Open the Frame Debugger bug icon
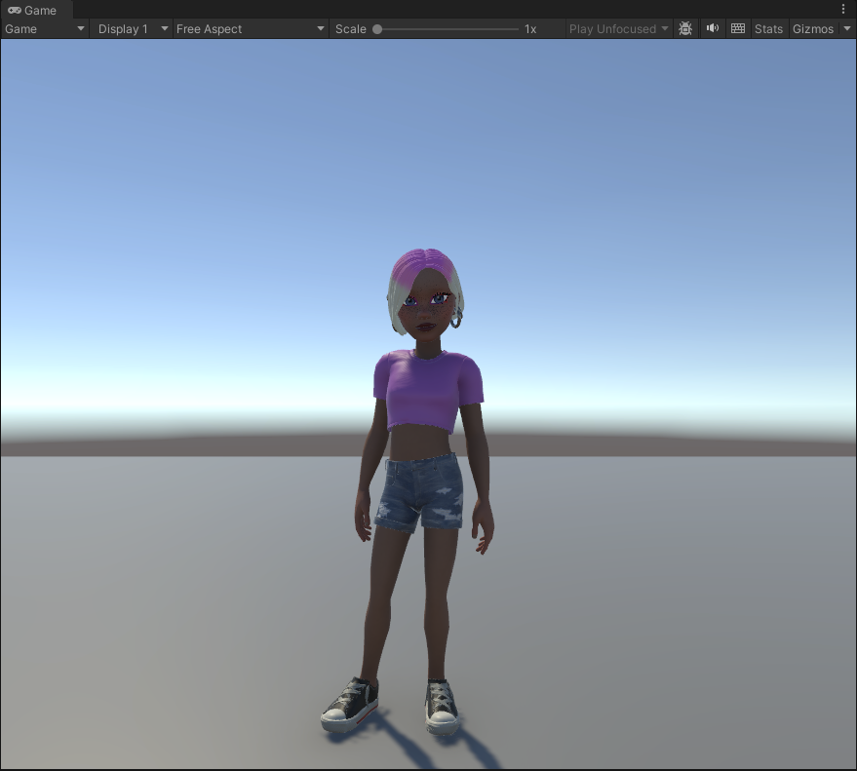Screen dimensions: 857x771 [685, 28]
